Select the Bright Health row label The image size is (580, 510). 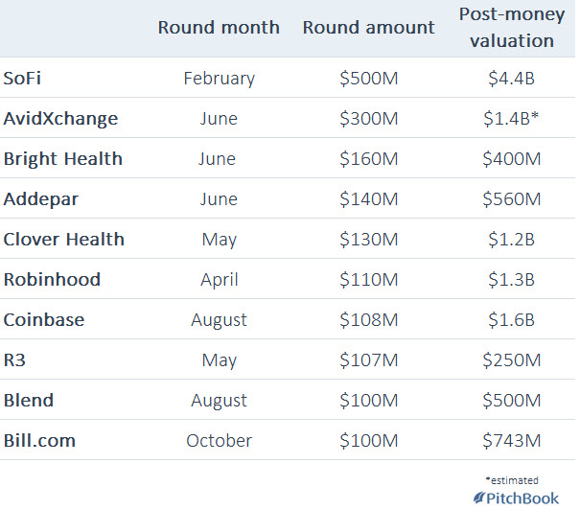point(62,159)
